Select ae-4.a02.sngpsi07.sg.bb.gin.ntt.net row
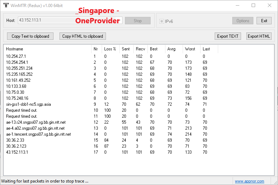The width and height of the screenshot is (278, 185). (x=111, y=128)
